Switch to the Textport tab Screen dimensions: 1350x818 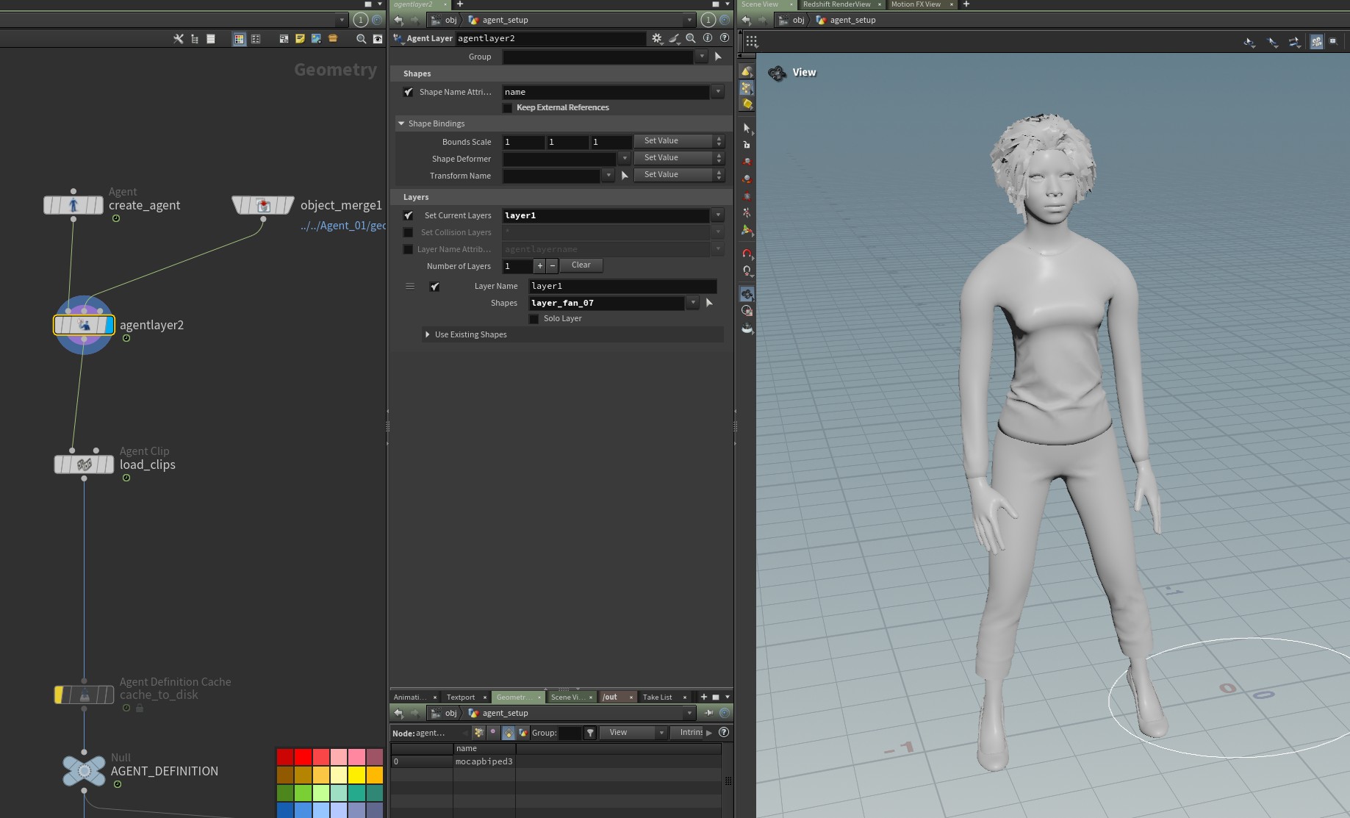(461, 697)
